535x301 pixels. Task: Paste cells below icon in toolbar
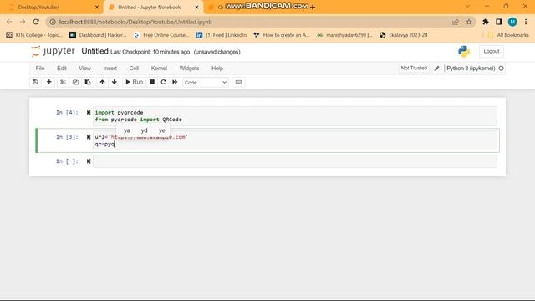coord(88,82)
